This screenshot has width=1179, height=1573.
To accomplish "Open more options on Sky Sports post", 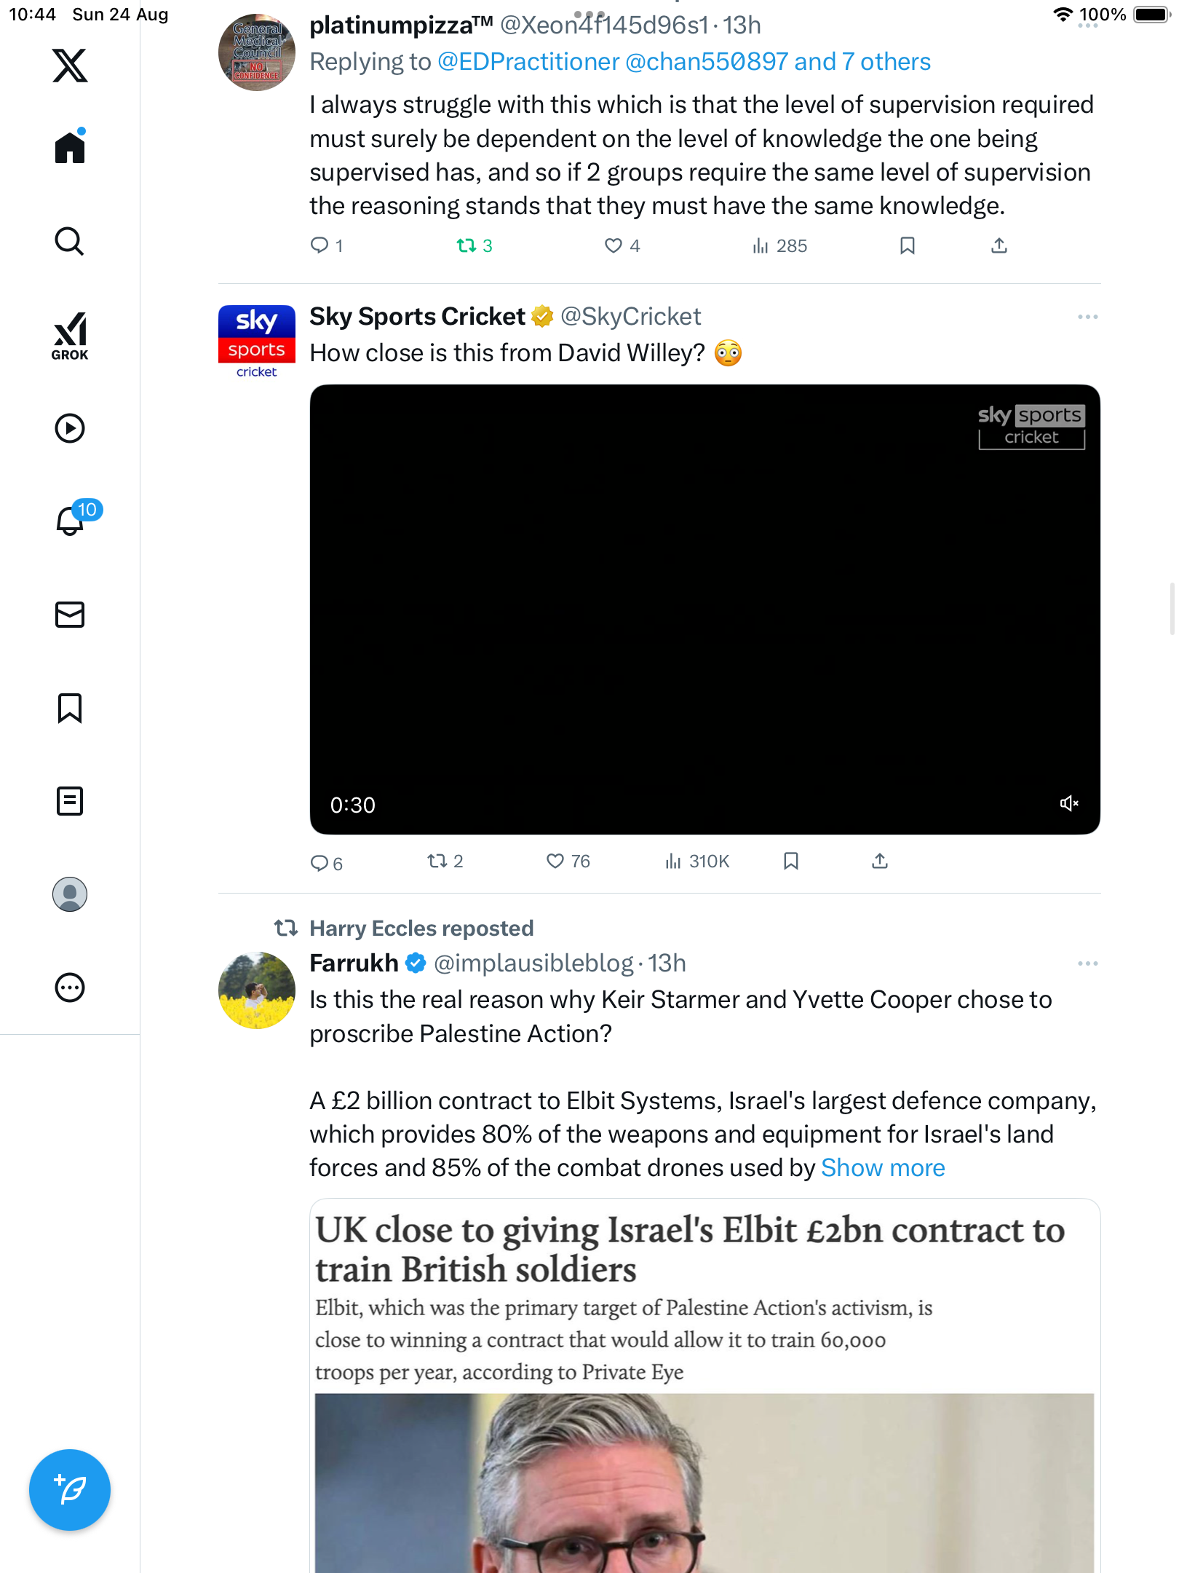I will (1087, 317).
